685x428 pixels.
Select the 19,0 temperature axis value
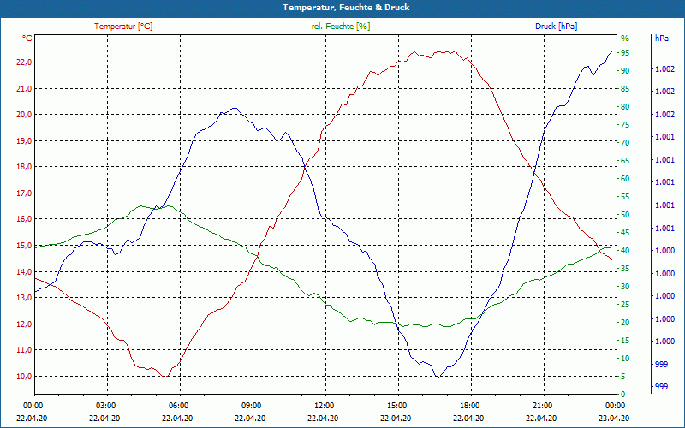click(x=24, y=140)
